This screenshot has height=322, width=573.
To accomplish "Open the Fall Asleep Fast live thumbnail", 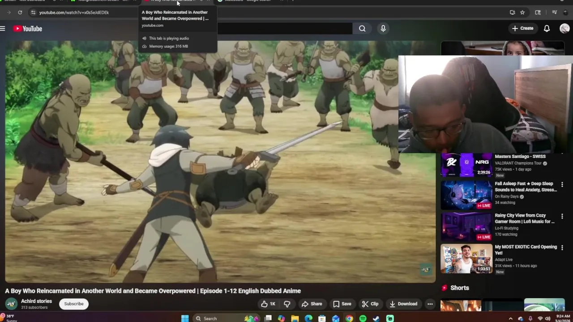I will 466,195.
